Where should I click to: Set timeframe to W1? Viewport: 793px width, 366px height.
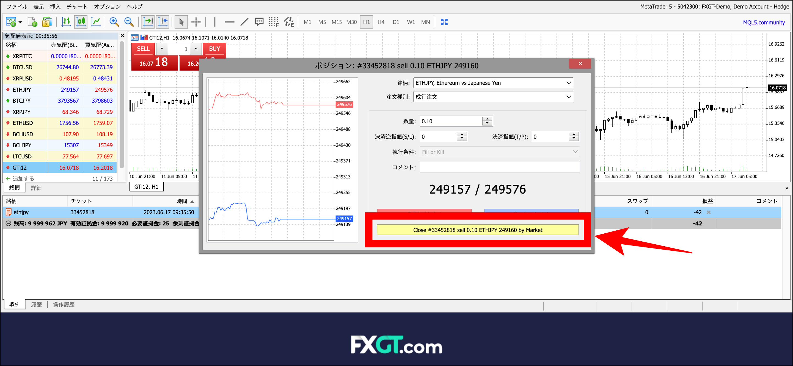[x=411, y=22]
